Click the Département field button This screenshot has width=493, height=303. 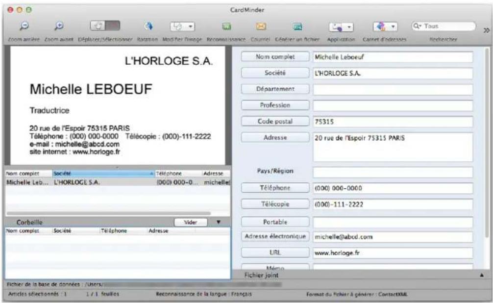pyautogui.click(x=275, y=89)
